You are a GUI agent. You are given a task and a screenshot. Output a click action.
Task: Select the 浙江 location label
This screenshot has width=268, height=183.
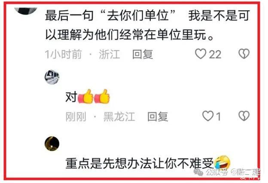[x=110, y=54]
